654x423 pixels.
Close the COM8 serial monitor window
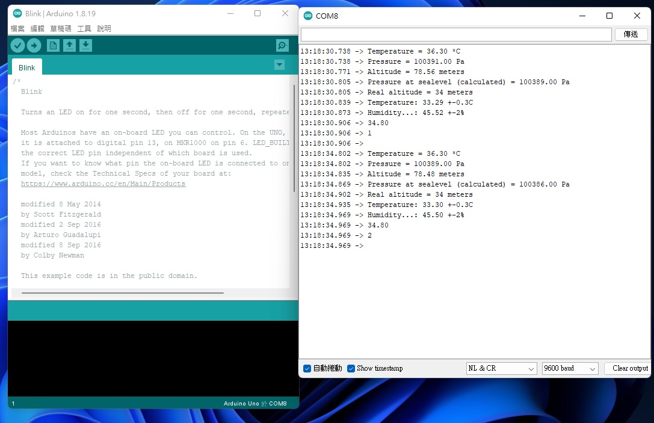637,16
